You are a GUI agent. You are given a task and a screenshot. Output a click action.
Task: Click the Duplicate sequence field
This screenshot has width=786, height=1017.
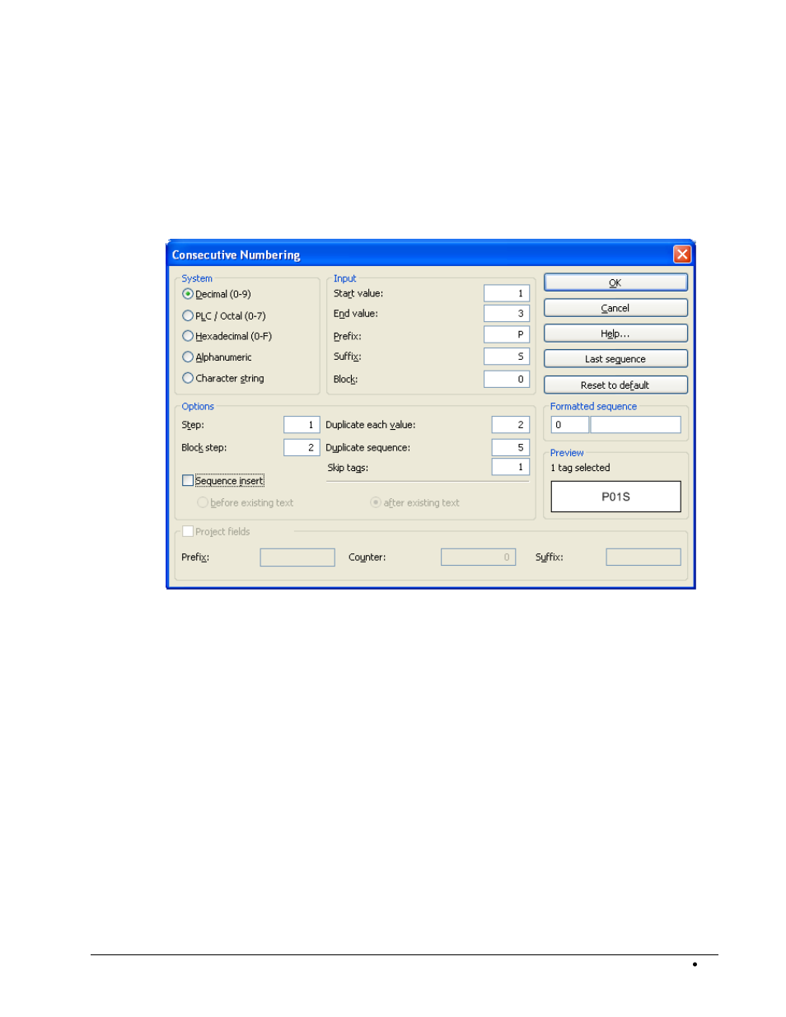[511, 447]
